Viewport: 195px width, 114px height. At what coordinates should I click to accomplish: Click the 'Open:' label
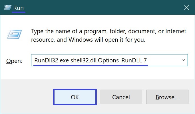[x=14, y=61]
